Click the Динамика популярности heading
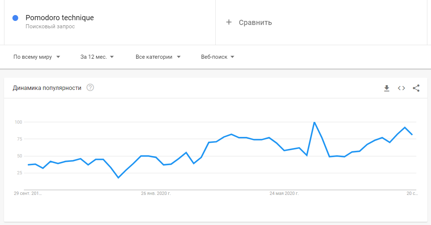This screenshot has height=225, width=431. pyautogui.click(x=47, y=88)
